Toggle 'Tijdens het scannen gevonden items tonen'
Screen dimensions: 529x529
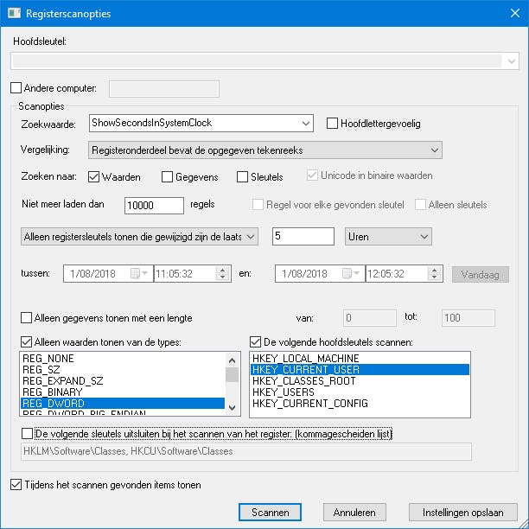pos(16,485)
